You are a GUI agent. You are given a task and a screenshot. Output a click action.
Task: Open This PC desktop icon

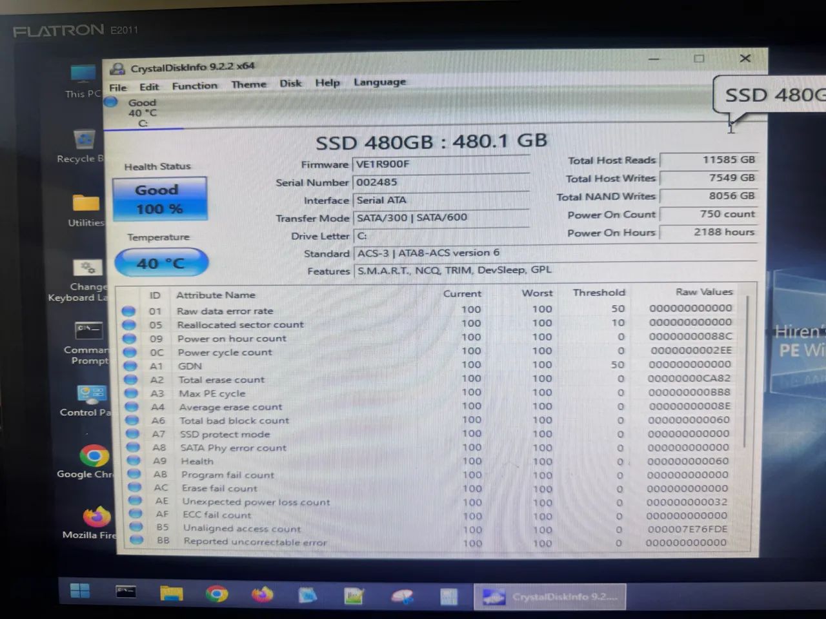tap(83, 81)
